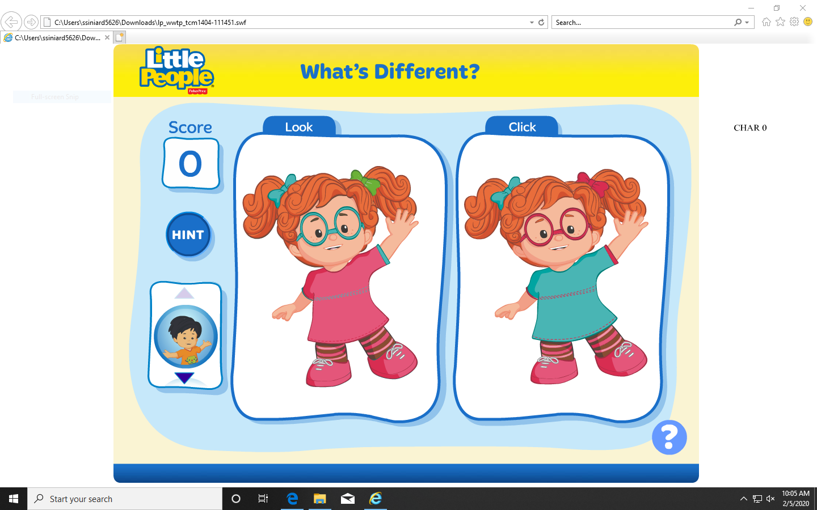This screenshot has height=510, width=817.
Task: Show hidden tray icons chevron
Action: click(744, 499)
